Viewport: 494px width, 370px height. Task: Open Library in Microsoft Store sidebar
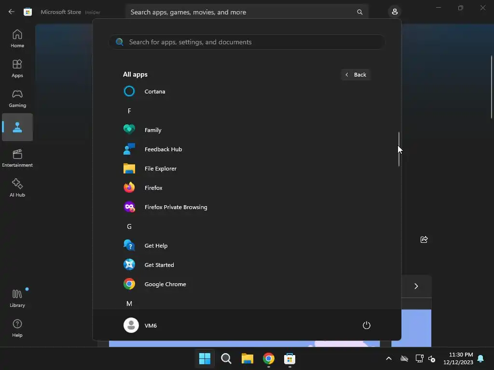tap(17, 298)
